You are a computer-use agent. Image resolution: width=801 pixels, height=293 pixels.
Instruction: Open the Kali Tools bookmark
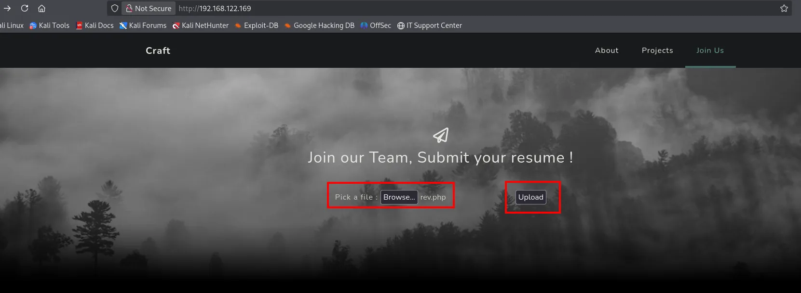pyautogui.click(x=49, y=25)
